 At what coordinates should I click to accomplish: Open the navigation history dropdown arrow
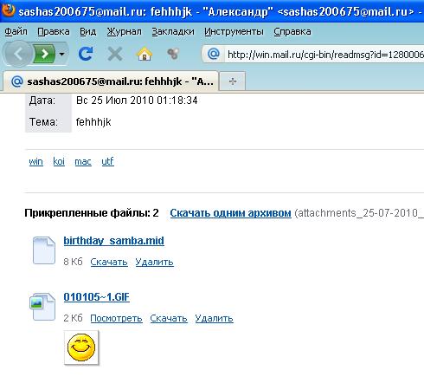click(x=61, y=54)
